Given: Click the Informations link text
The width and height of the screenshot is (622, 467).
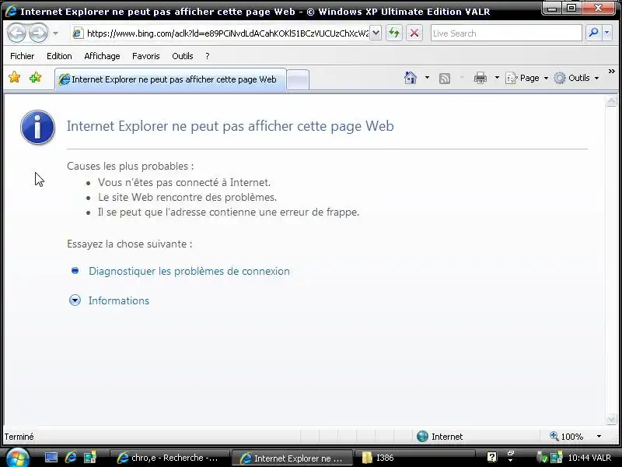Looking at the screenshot, I should click(119, 300).
